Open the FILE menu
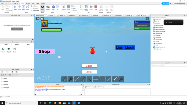Viewport: 187px width, 105px height. pyautogui.click(x=2, y=4)
